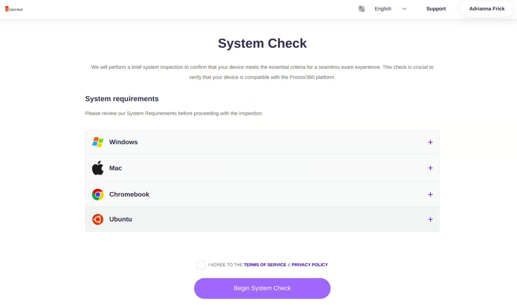Screen dimensions: 517x305
Task: Click the language translation icon
Action: tap(361, 9)
